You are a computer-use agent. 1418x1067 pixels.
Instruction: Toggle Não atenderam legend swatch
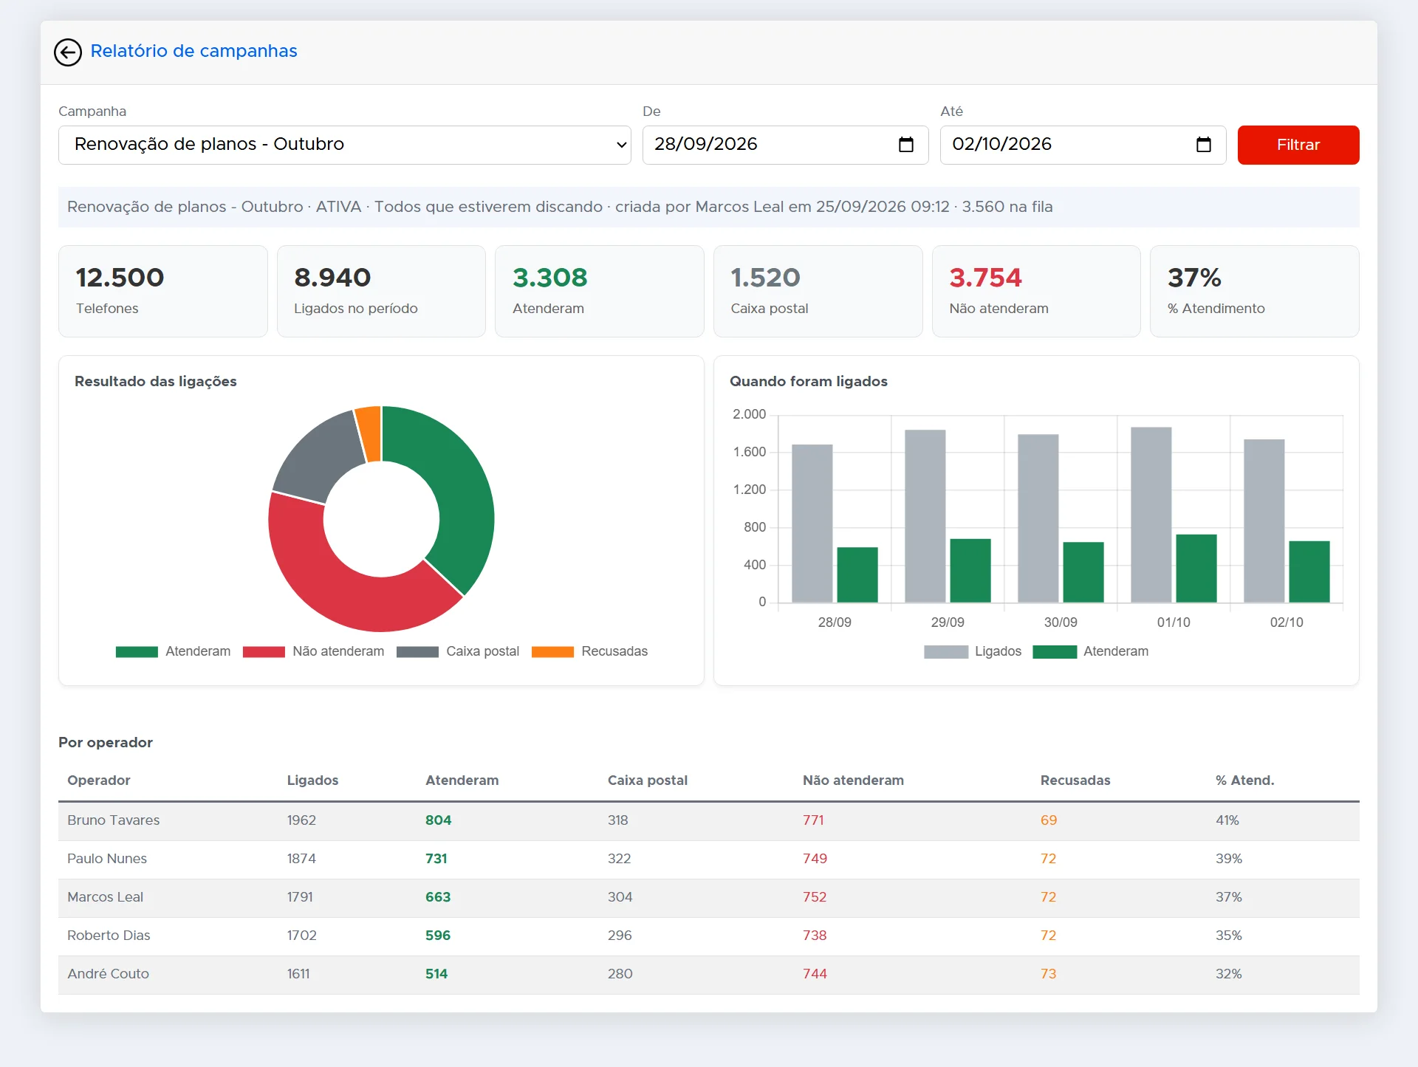264,652
